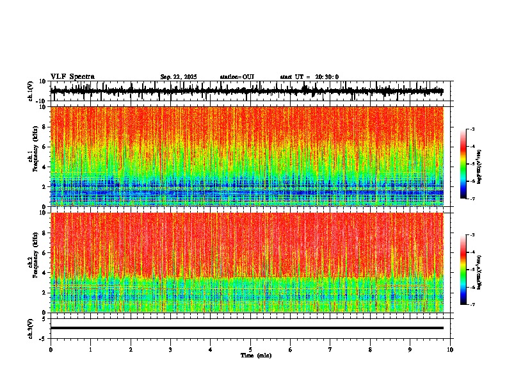Screen dimensions: 507x392
Task: Click the time axis tick label '10'
Action: tap(450, 350)
